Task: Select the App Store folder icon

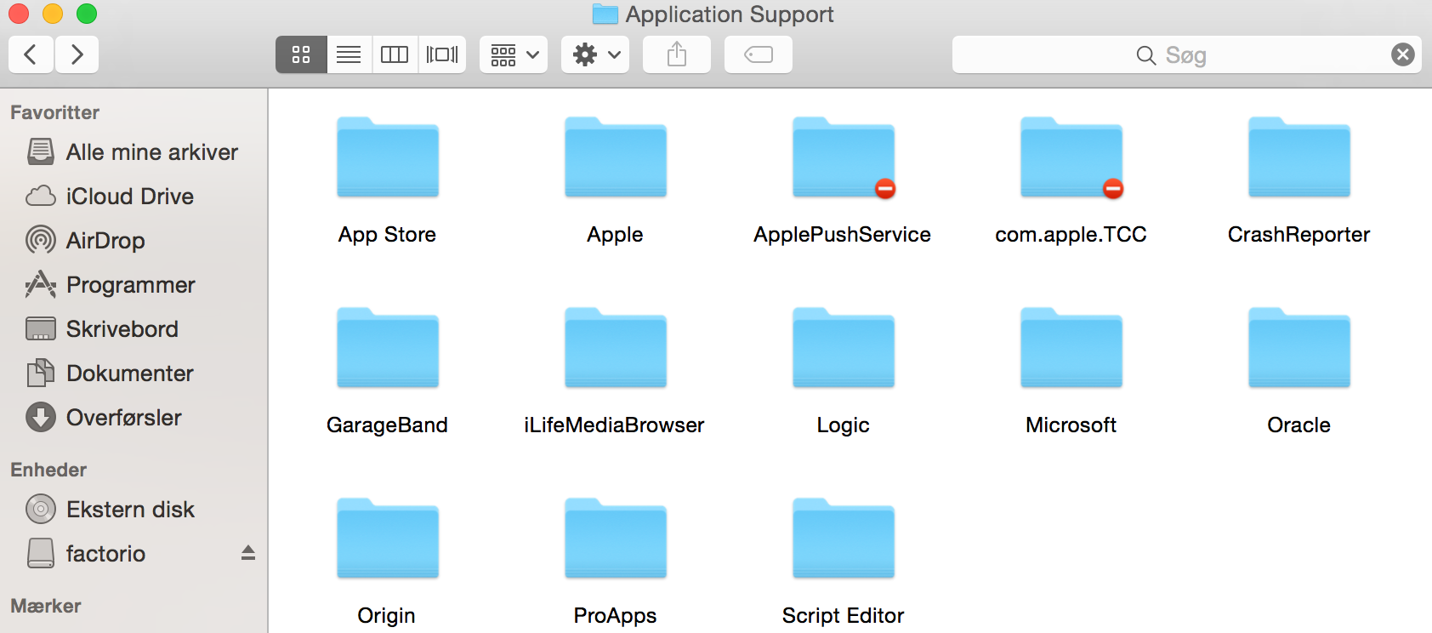Action: [388, 157]
